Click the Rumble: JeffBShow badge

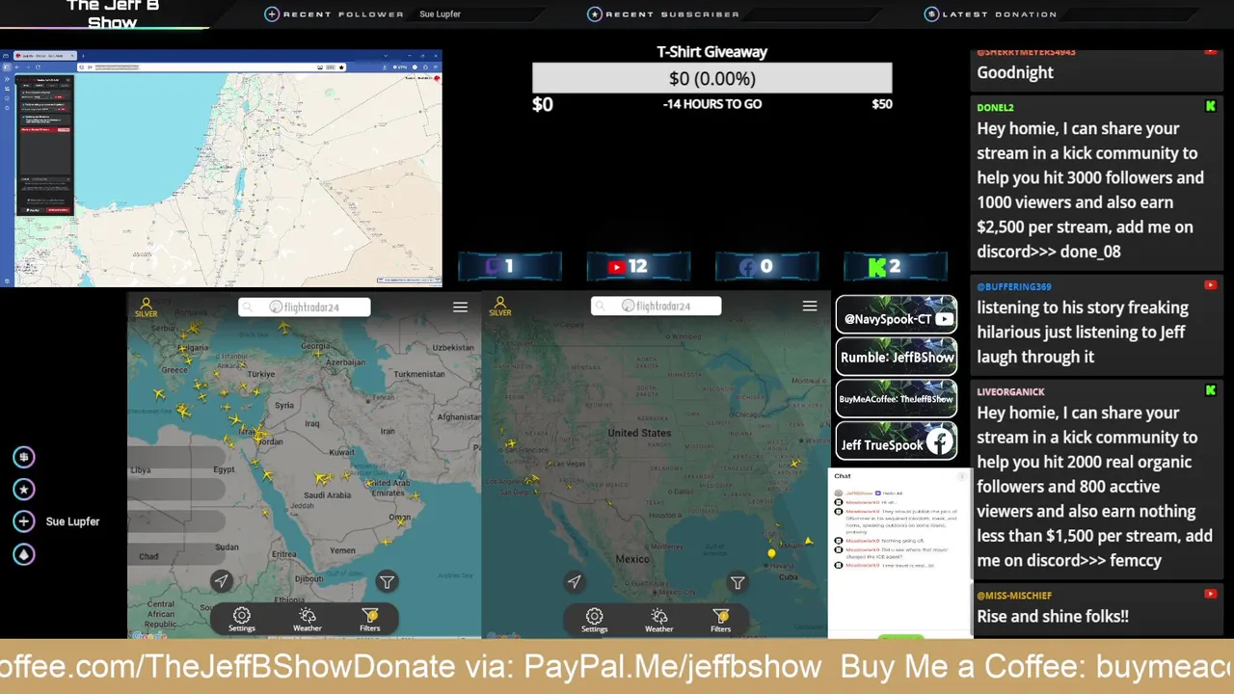click(x=897, y=357)
